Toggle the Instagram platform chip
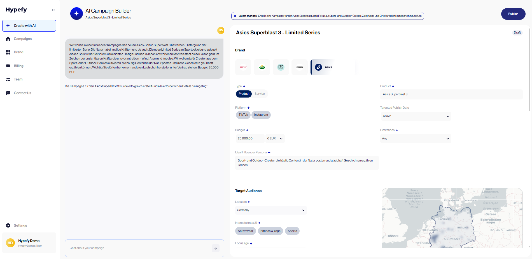This screenshot has width=532, height=259. (261, 115)
